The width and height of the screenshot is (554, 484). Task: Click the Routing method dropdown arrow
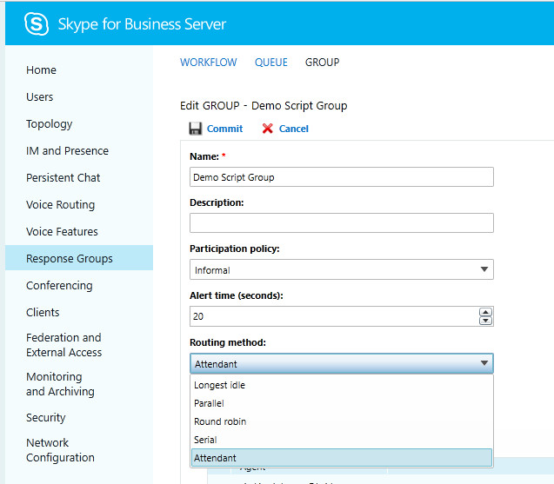pyautogui.click(x=484, y=363)
